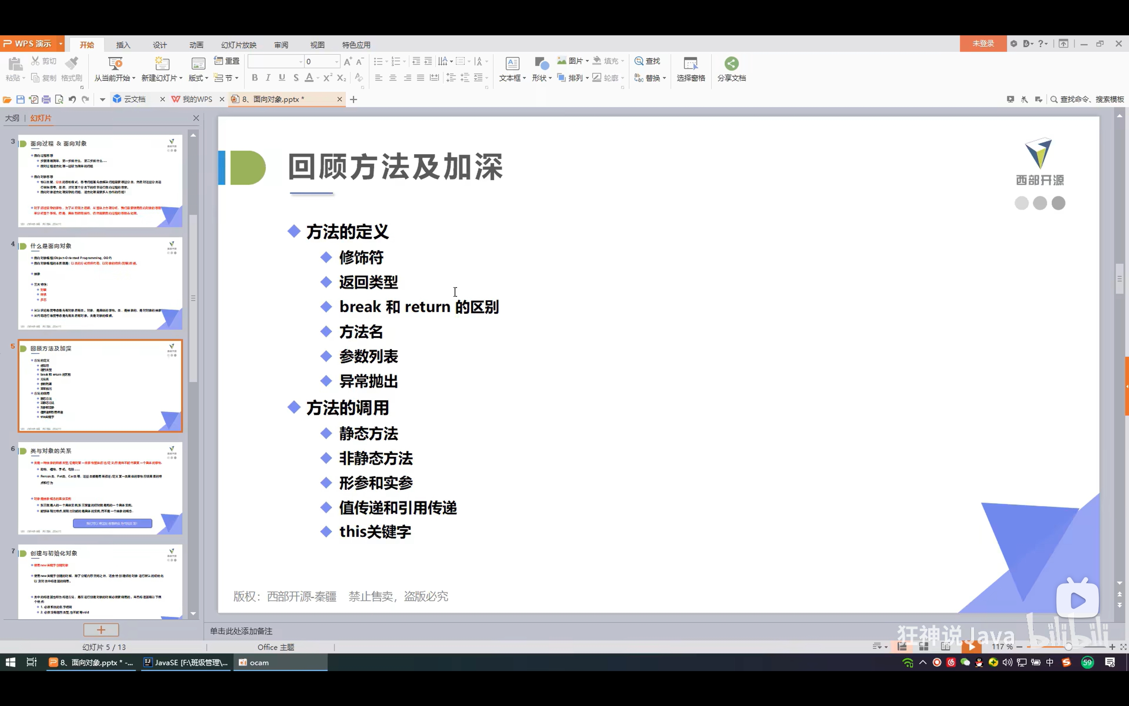Open the Layout (版式) dropdown
Screen dimensions: 1129x706
(x=206, y=78)
